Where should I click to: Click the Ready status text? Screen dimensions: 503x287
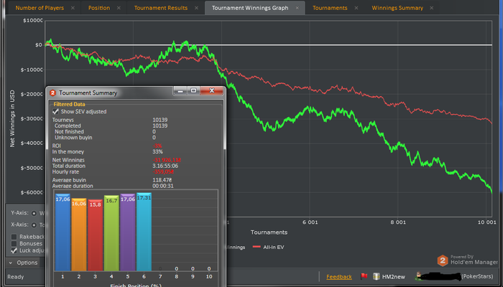[15, 277]
